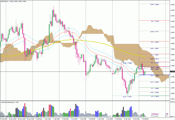175x120 pixels.
Task: Click the mR4: 1.4111 label
Action: pyautogui.click(x=155, y=32)
